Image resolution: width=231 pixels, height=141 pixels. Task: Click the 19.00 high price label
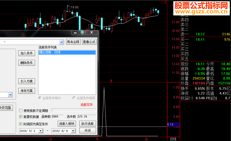coord(74,7)
